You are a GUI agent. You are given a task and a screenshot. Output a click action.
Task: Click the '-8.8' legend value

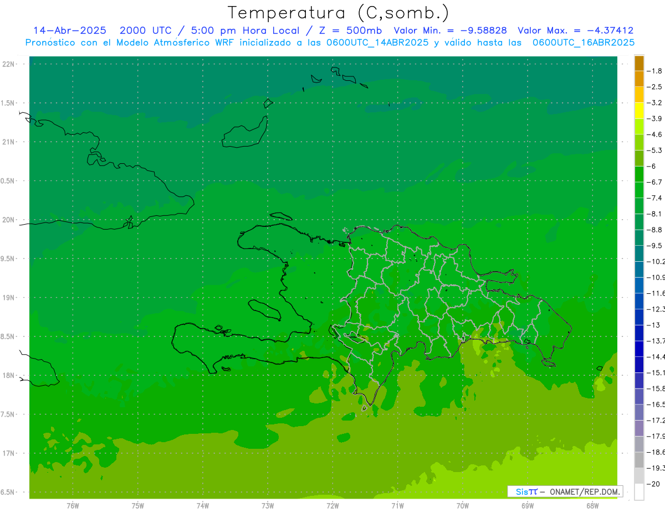tap(654, 230)
